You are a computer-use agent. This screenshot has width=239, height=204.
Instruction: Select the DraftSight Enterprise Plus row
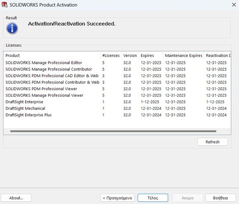117,115
